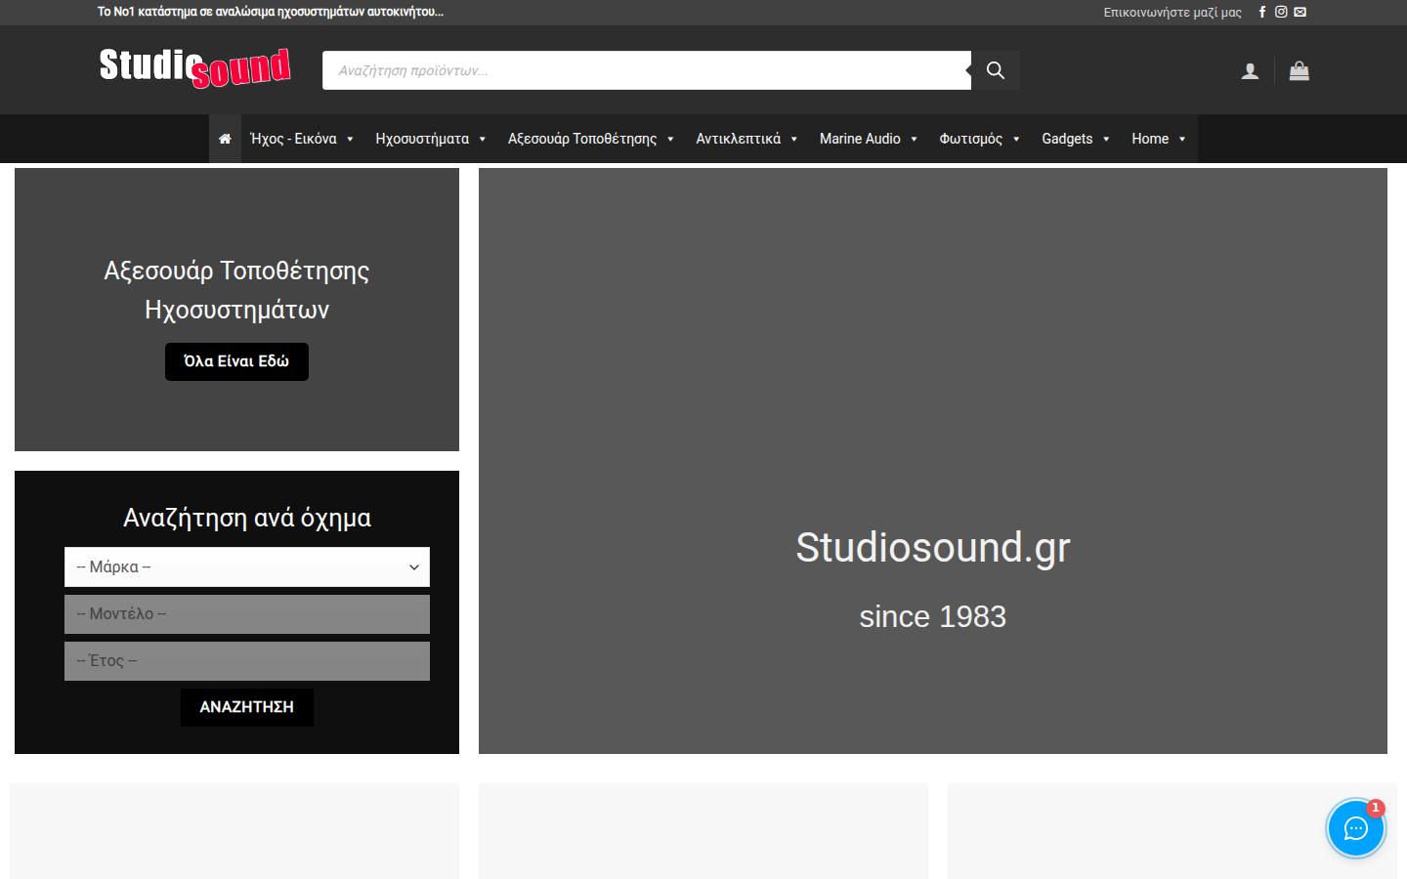The height and width of the screenshot is (879, 1407).
Task: Open the Έτος year dropdown
Action: tap(247, 661)
